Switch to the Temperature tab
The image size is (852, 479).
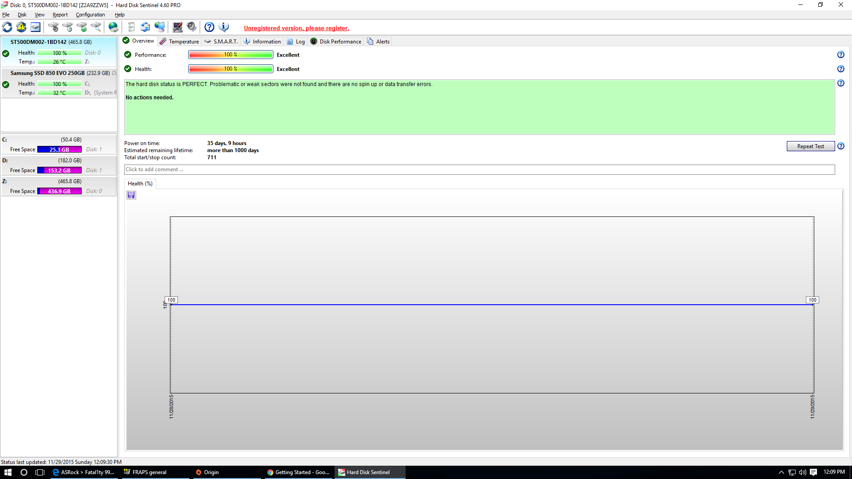[179, 42]
